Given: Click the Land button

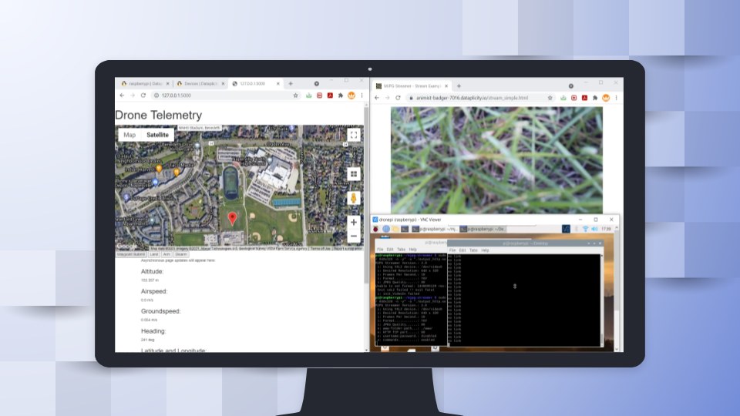Looking at the screenshot, I should click(154, 254).
